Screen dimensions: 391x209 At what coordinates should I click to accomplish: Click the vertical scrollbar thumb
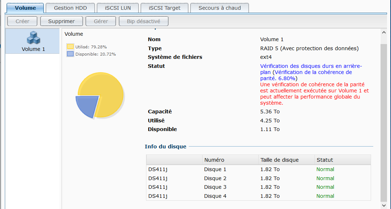click(x=384, y=119)
